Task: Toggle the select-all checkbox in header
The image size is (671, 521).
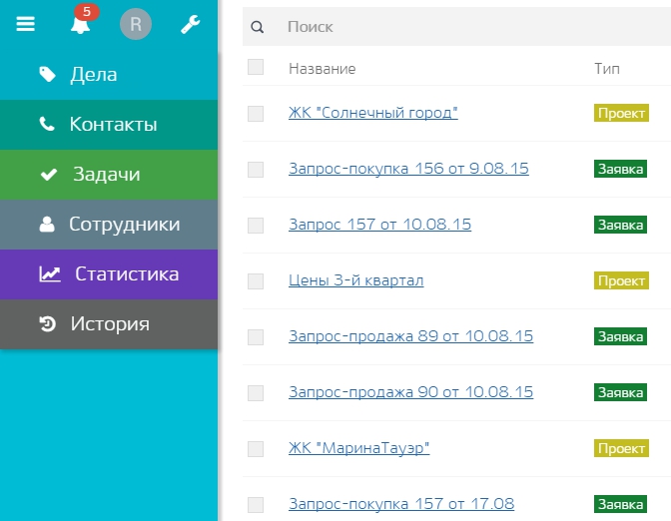Action: (256, 67)
